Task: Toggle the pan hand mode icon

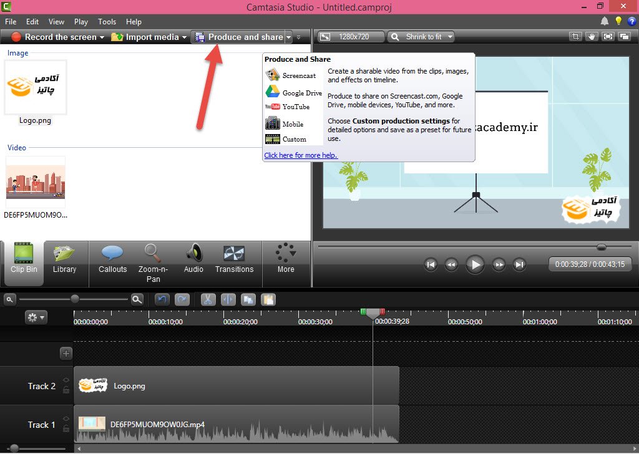Action: [x=592, y=37]
